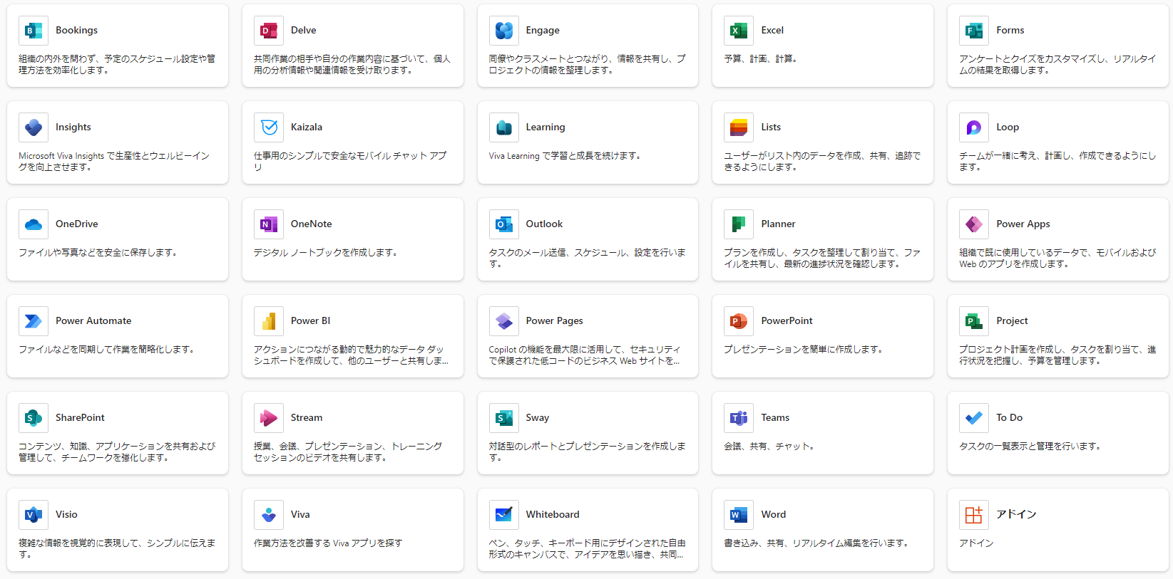Click the PowerPoint description text

[x=804, y=349]
